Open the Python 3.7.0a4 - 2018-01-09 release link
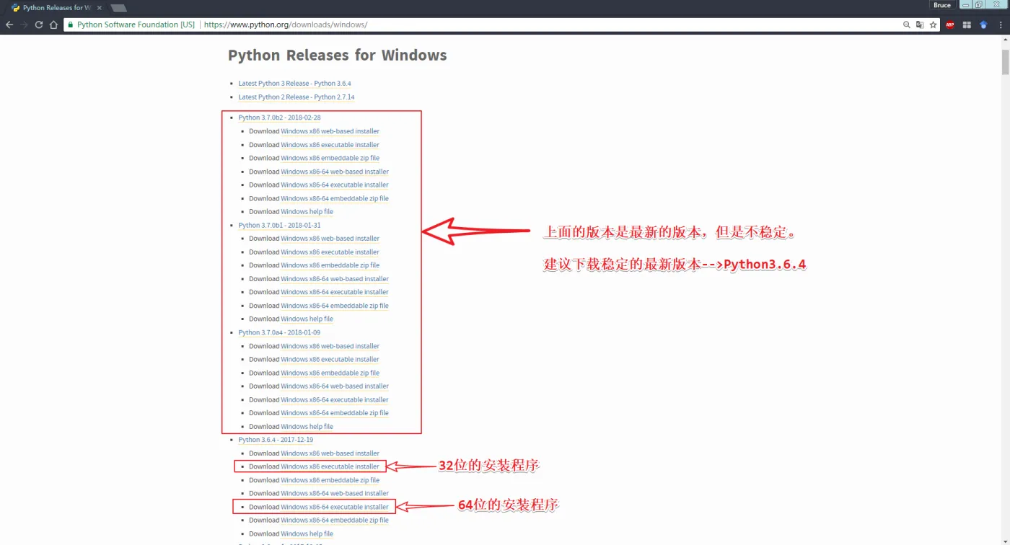This screenshot has width=1010, height=545. coord(279,332)
